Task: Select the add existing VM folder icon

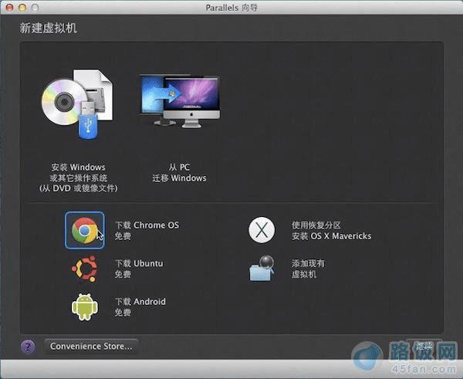Action: tap(262, 268)
